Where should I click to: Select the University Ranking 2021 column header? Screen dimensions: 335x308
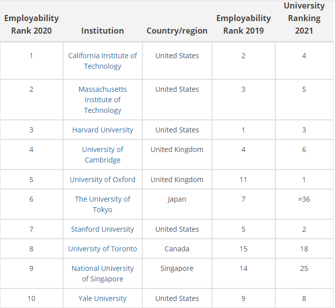click(x=304, y=18)
